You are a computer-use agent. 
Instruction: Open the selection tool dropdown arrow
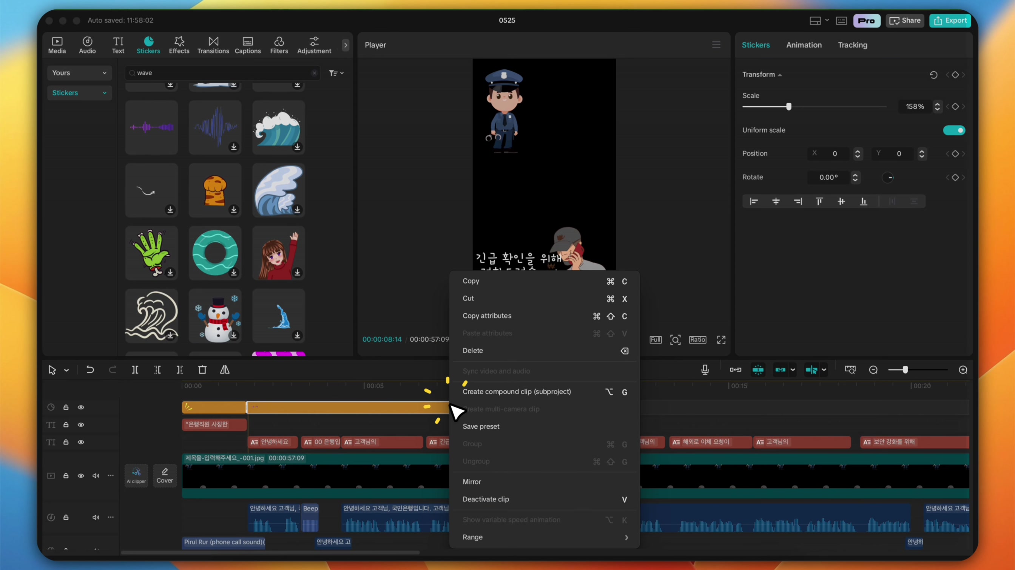(66, 370)
